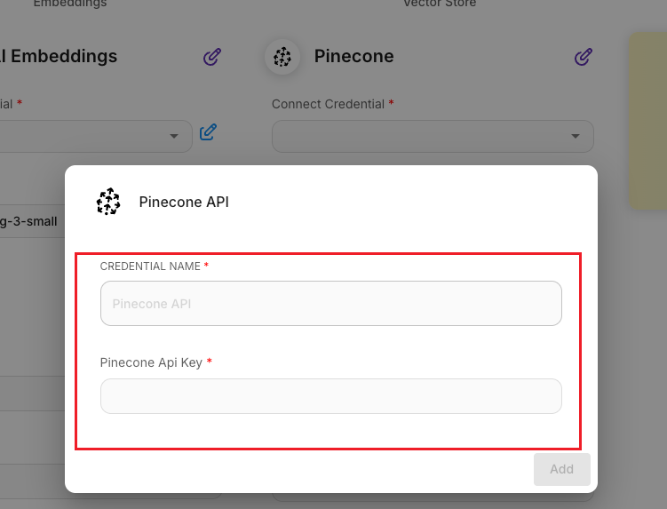Viewport: 667px width, 509px height.
Task: Click the "Embeddings" category label at top
Action: pyautogui.click(x=69, y=4)
